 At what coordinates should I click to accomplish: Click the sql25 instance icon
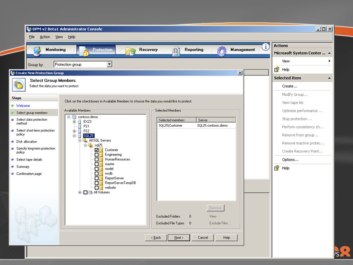pyautogui.click(x=91, y=145)
